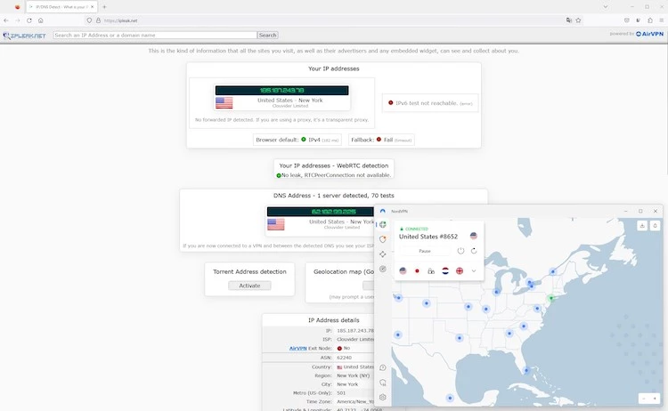Open Firefox home page icon
This screenshot has height=411, width=668.
[40, 20]
